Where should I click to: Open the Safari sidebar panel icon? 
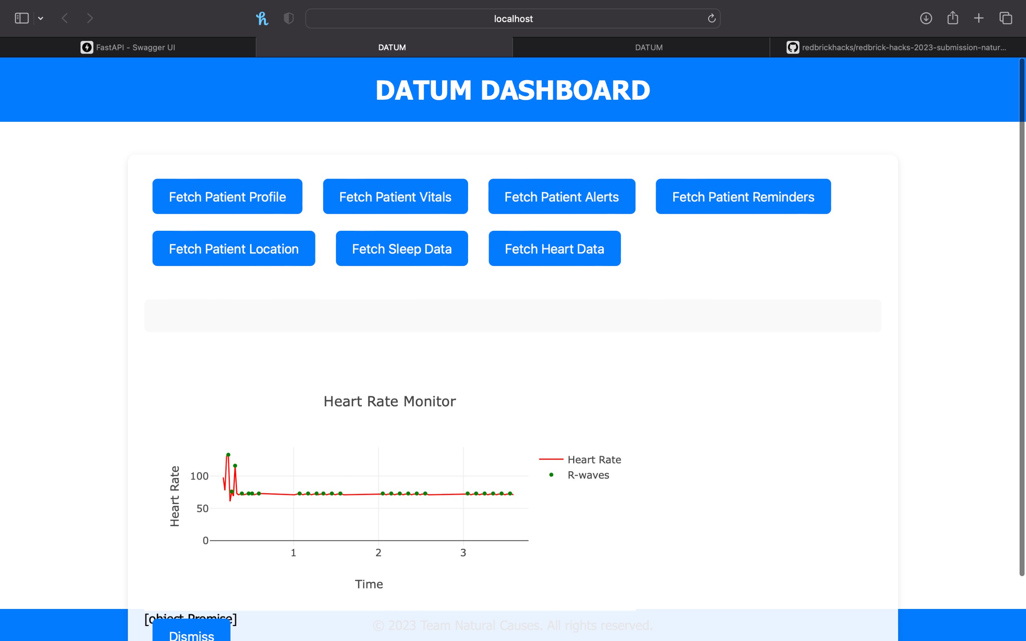click(x=22, y=18)
